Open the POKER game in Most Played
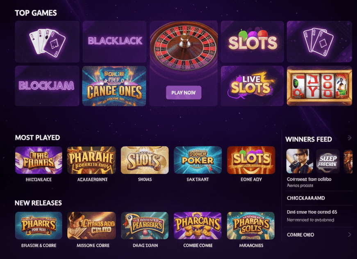Screen dimensions: 357x259 tap(198, 160)
